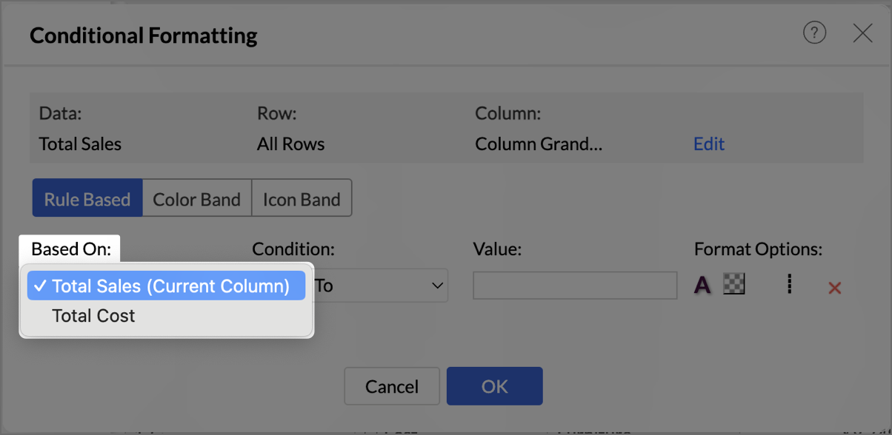The height and width of the screenshot is (435, 892).
Task: Close the Conditional Formatting dialog
Action: 862,33
